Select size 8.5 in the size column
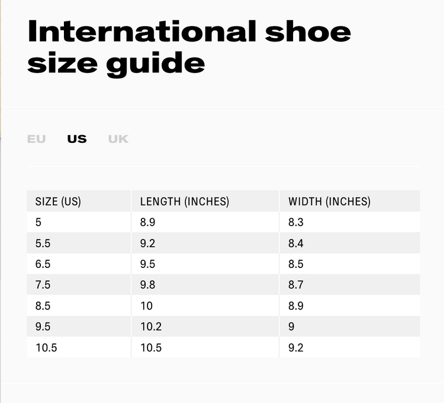 coord(43,306)
